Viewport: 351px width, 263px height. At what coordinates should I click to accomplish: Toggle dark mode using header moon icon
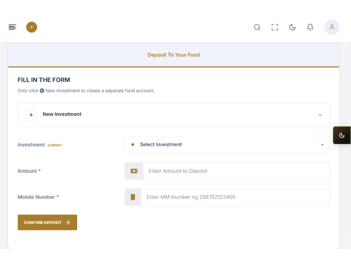(x=292, y=27)
